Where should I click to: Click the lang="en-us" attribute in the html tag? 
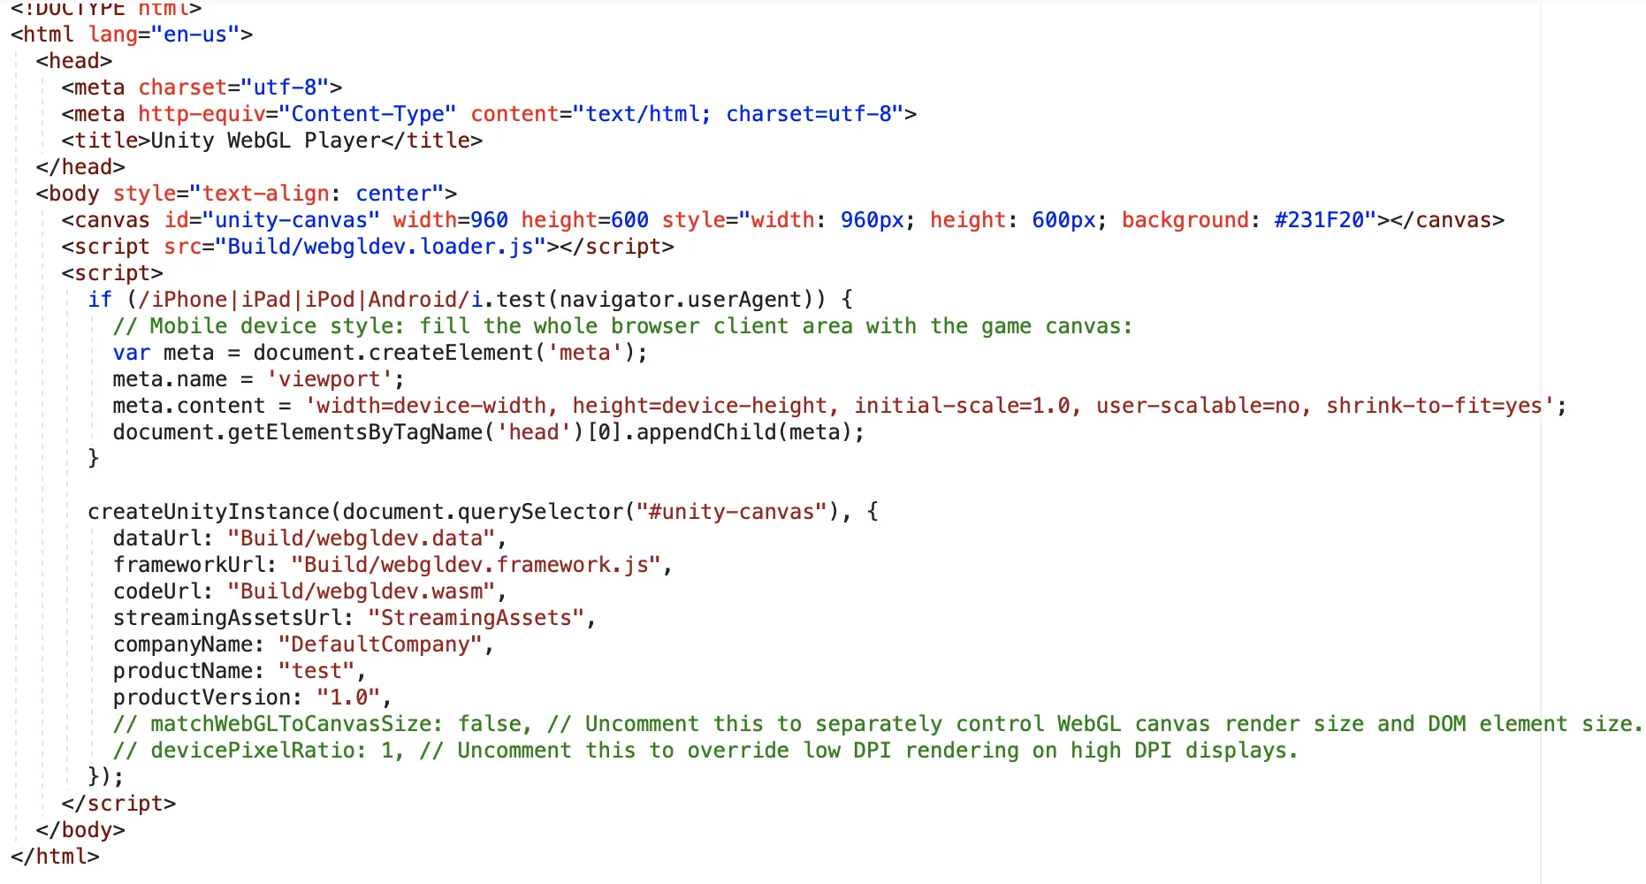tap(164, 34)
